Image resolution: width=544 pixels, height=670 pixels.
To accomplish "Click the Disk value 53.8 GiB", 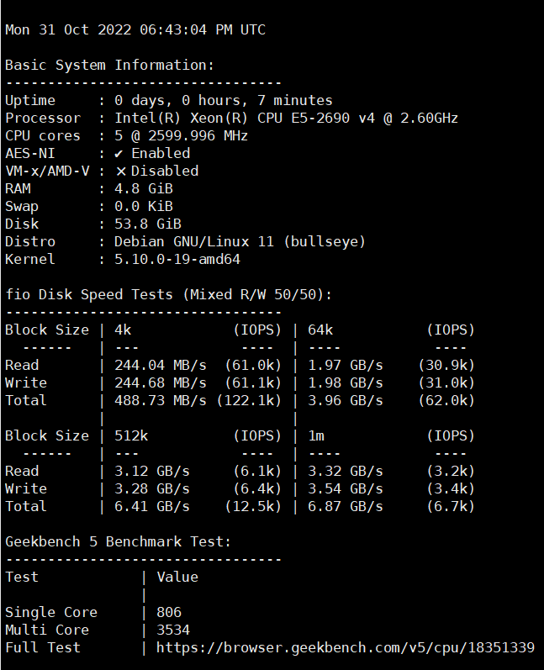I will (x=148, y=224).
